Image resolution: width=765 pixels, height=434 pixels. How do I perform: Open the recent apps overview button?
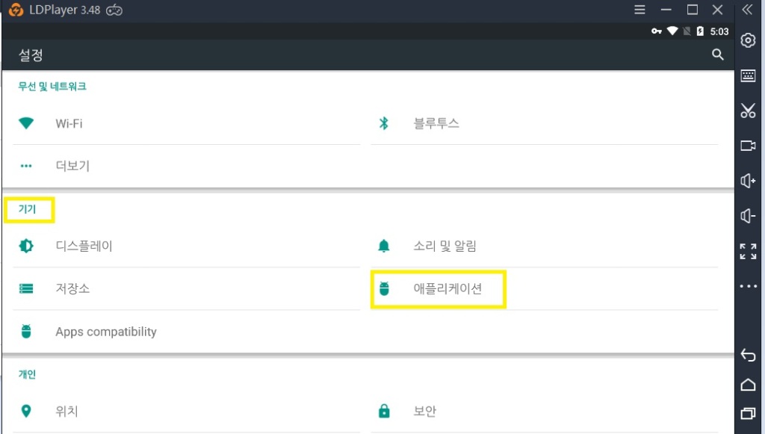[x=748, y=414]
